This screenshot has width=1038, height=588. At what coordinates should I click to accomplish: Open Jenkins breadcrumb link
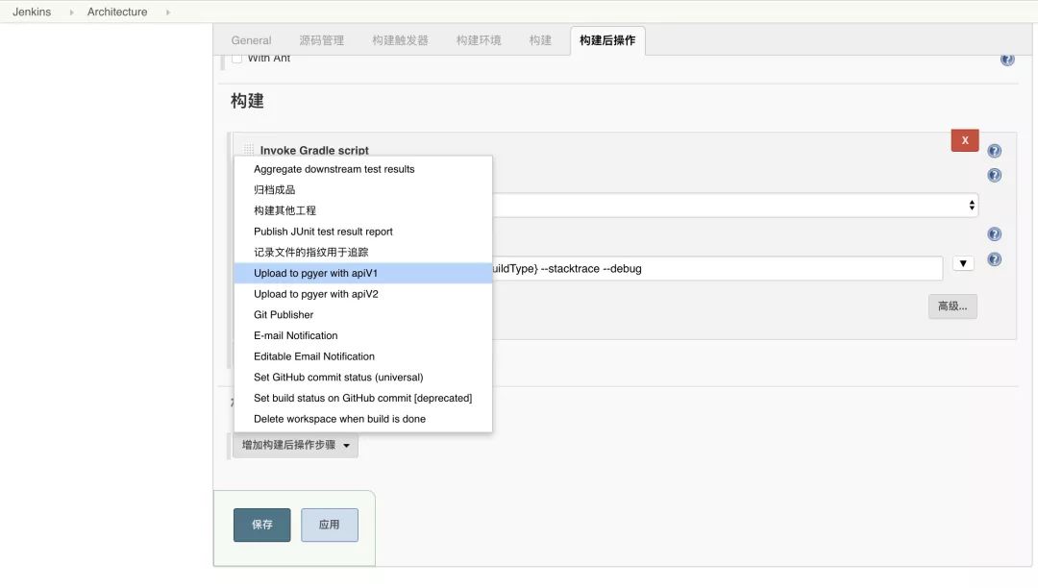coord(32,12)
